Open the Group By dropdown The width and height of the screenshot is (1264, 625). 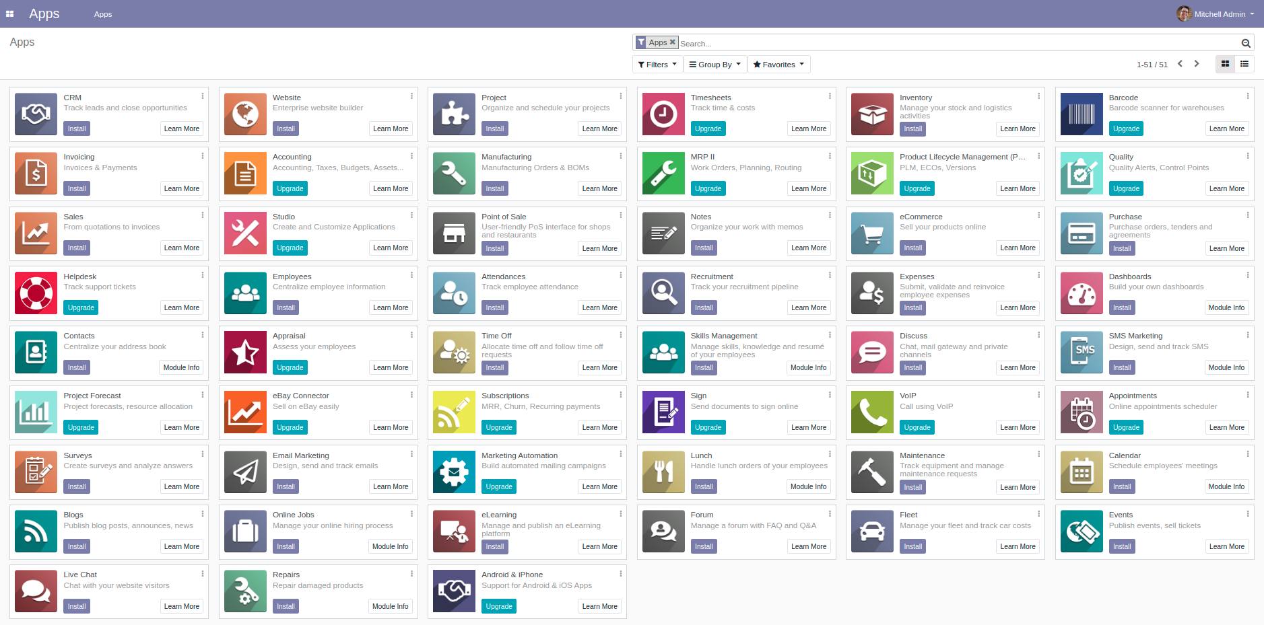714,64
